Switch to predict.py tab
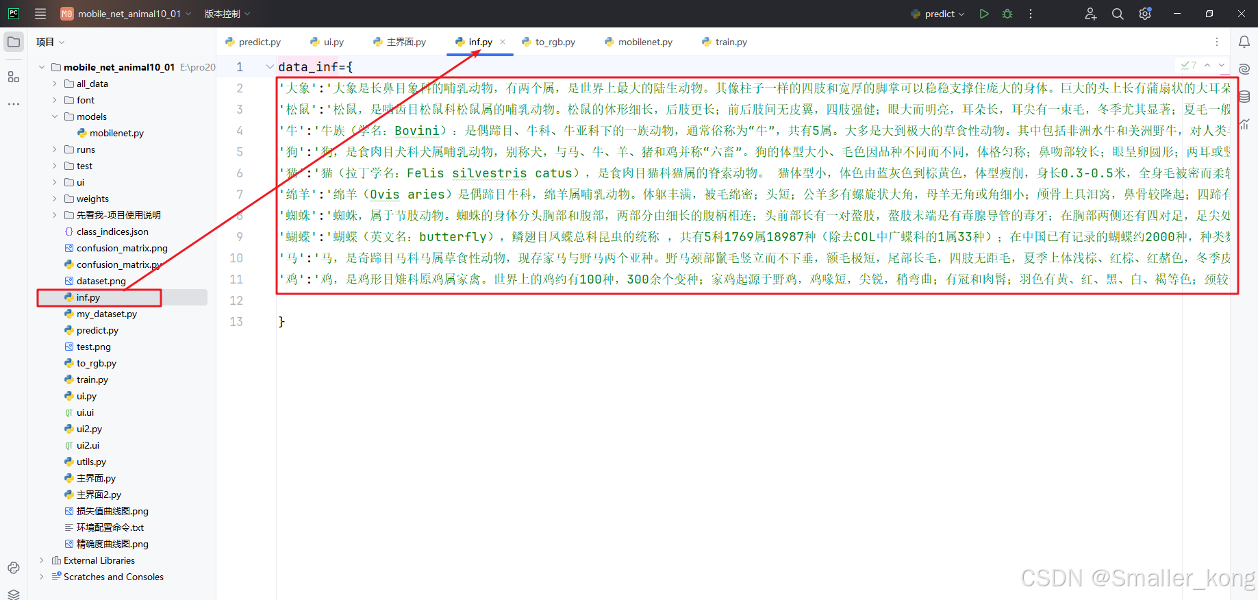 (x=253, y=42)
